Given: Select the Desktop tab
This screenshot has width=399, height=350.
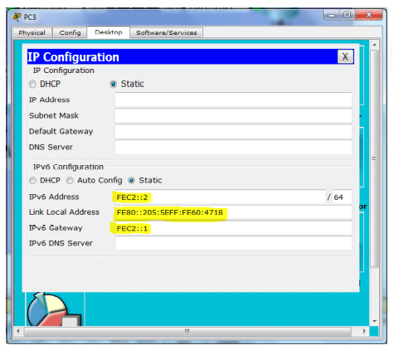Looking at the screenshot, I should [109, 32].
